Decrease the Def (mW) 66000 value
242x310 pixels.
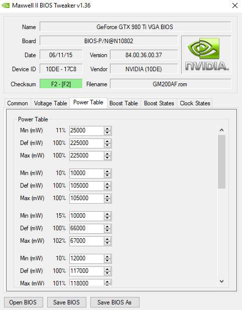coord(107,231)
